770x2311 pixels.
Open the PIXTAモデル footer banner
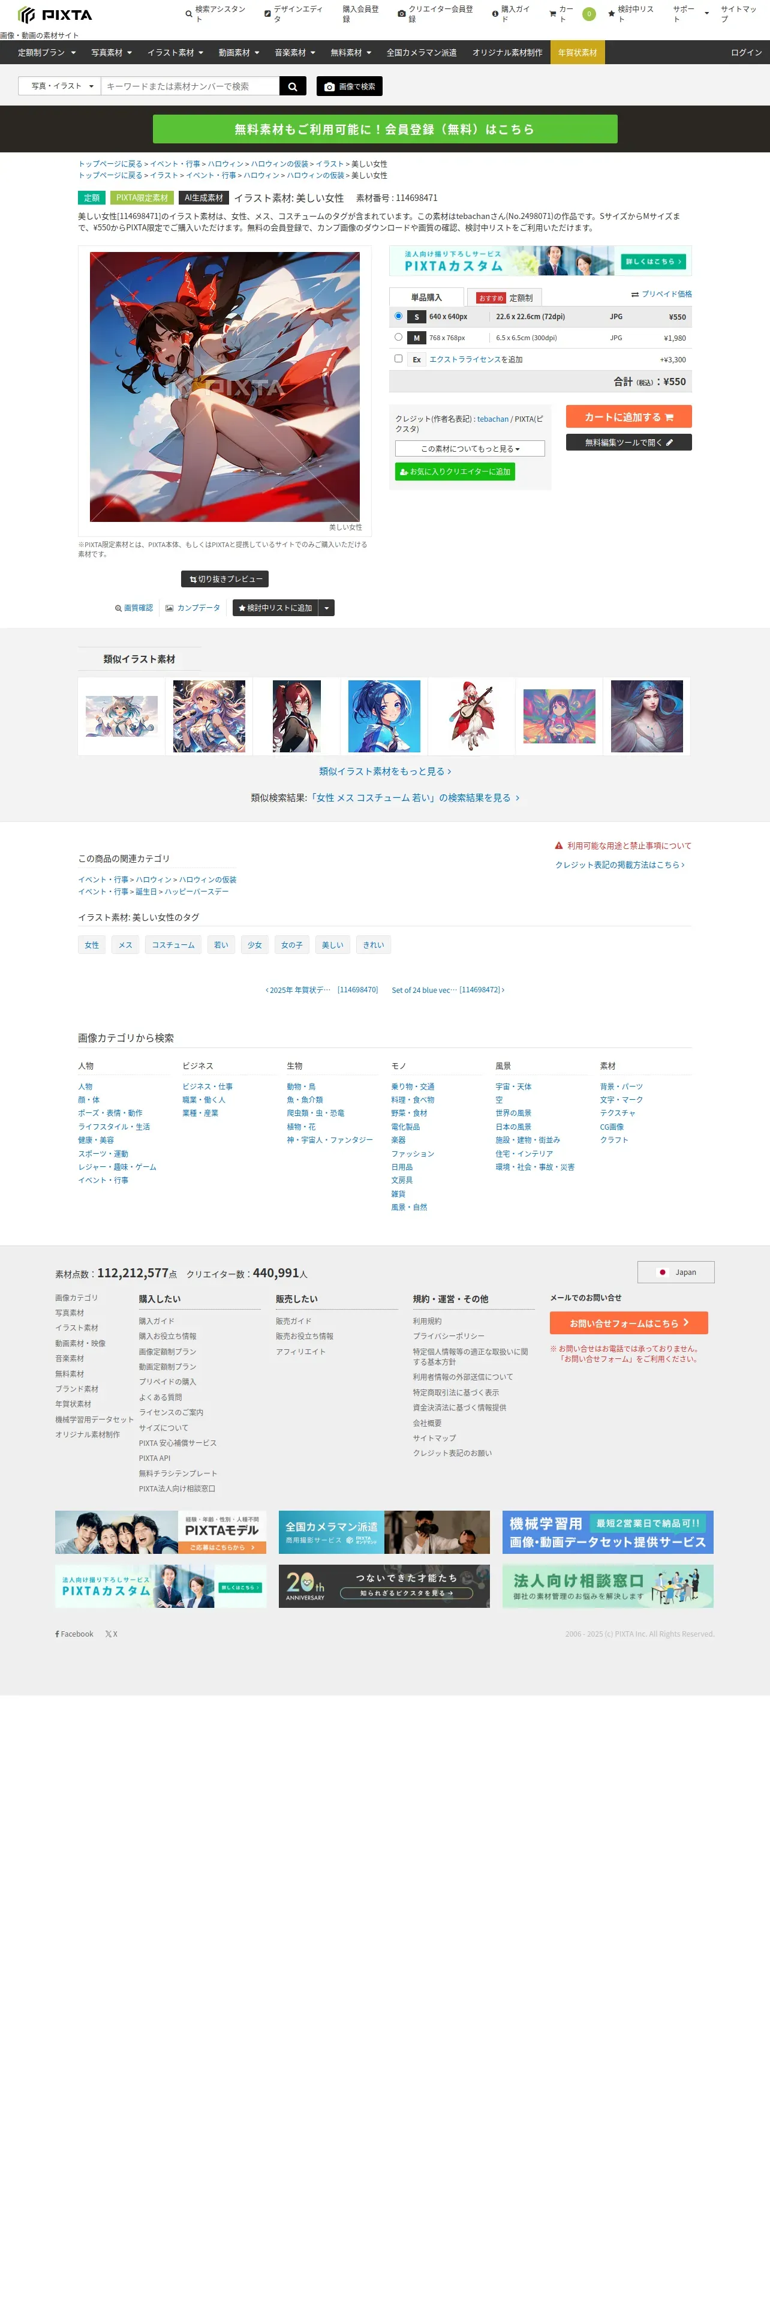coord(161,1532)
